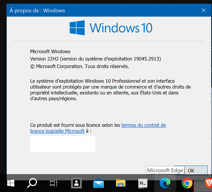Click the 'À propos de : Windows' title
212x192 pixels.
[x=37, y=10]
